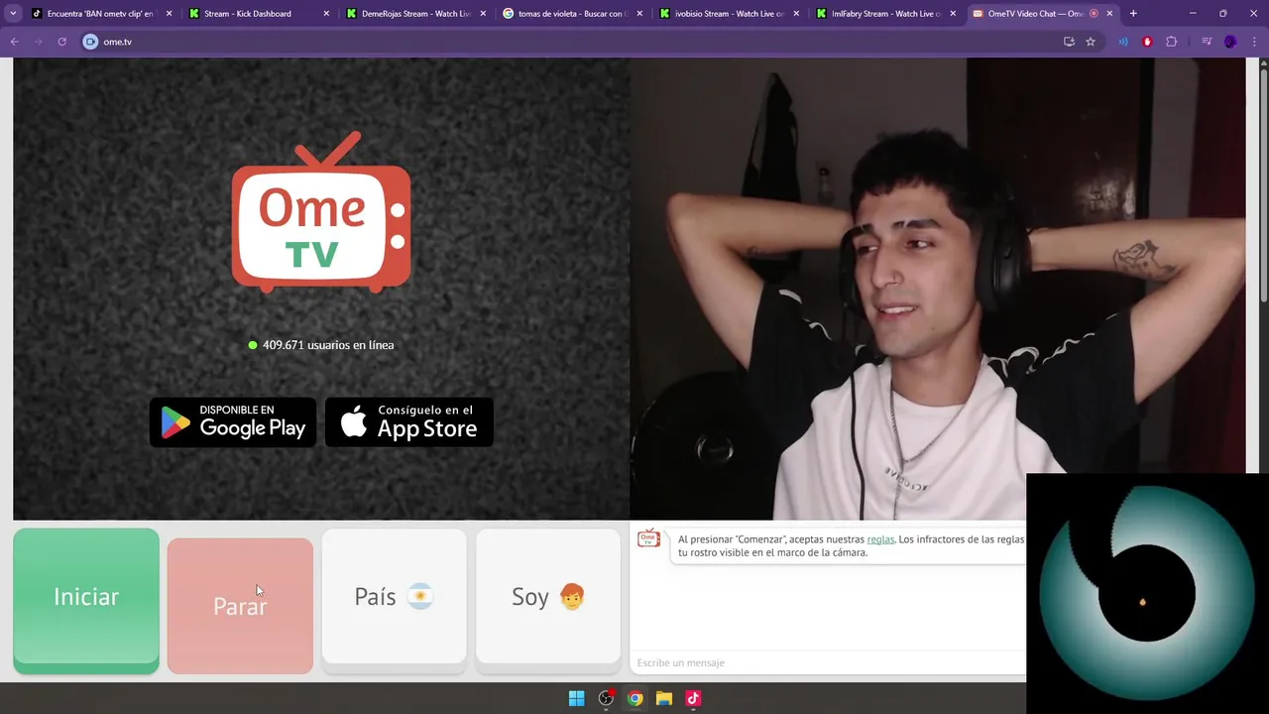Click the blue sound-wave extension icon

tap(1123, 42)
